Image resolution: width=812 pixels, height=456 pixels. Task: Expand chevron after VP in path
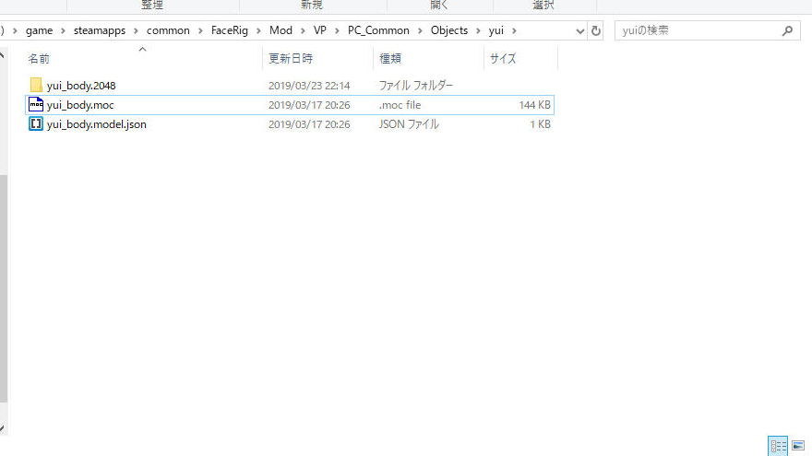tap(337, 30)
